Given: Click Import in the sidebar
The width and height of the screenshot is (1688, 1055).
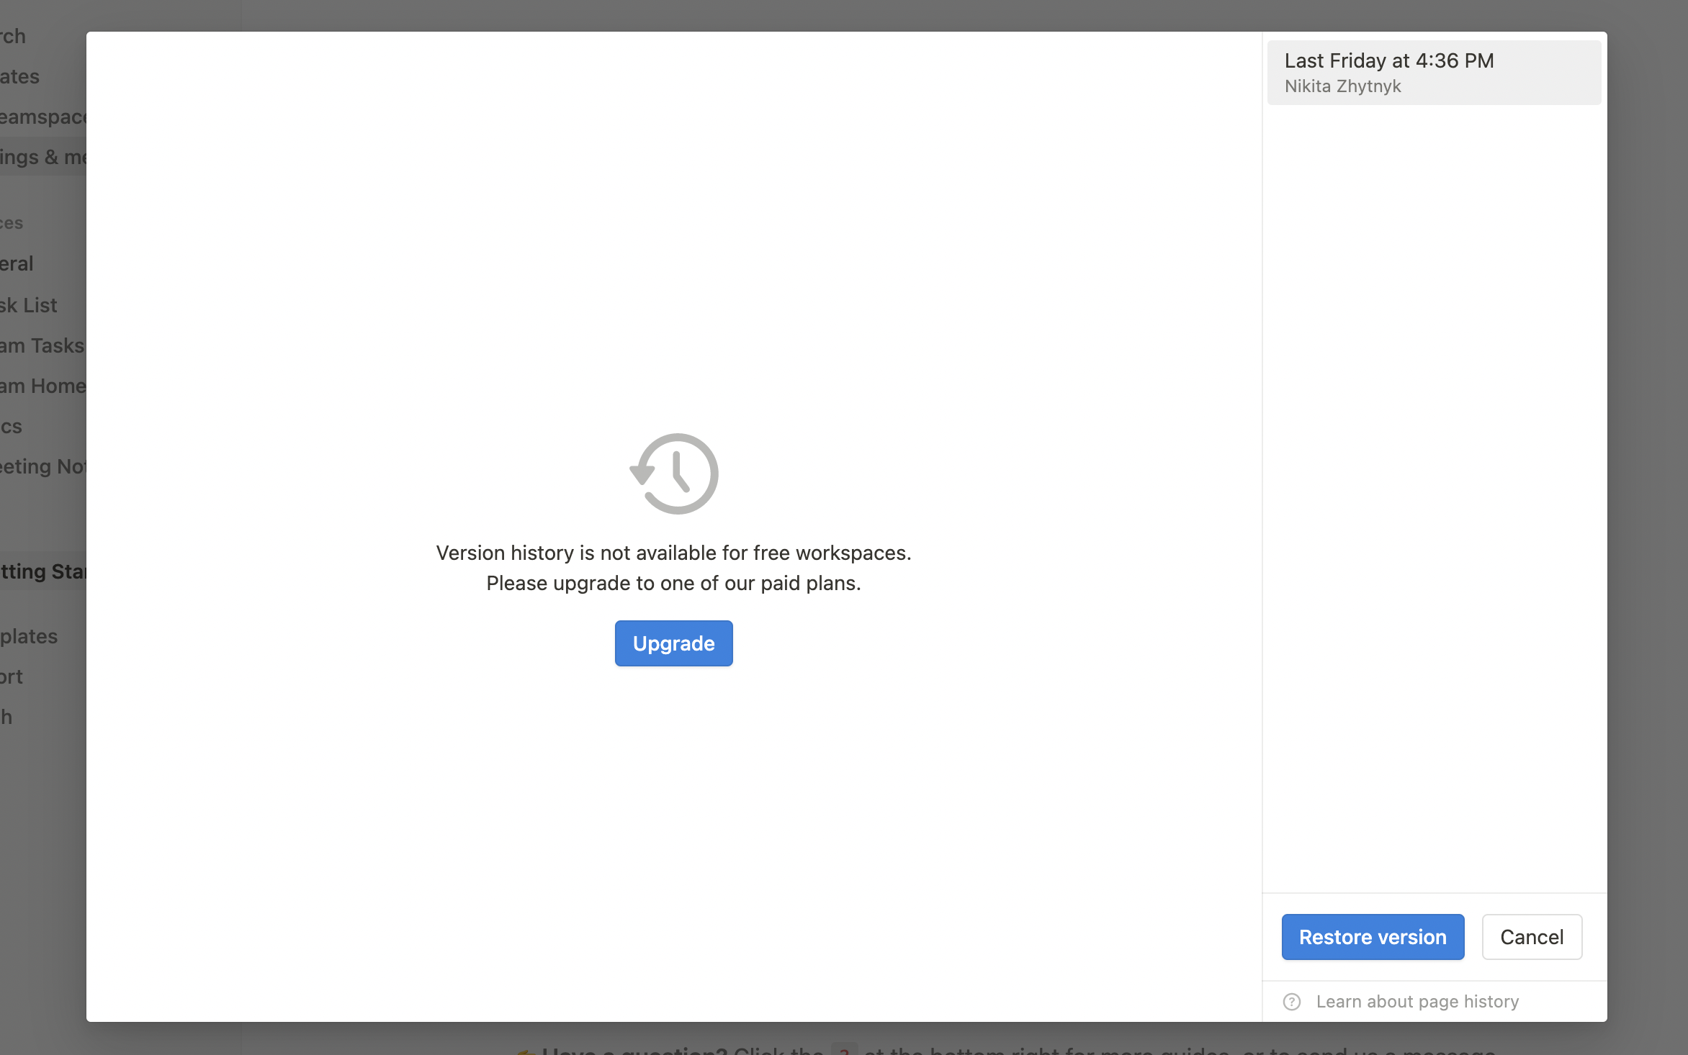Looking at the screenshot, I should (12, 676).
